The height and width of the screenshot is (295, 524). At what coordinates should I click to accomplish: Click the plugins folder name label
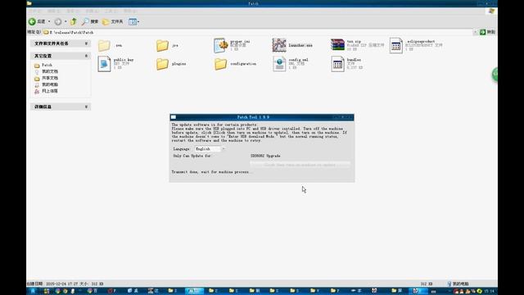178,64
